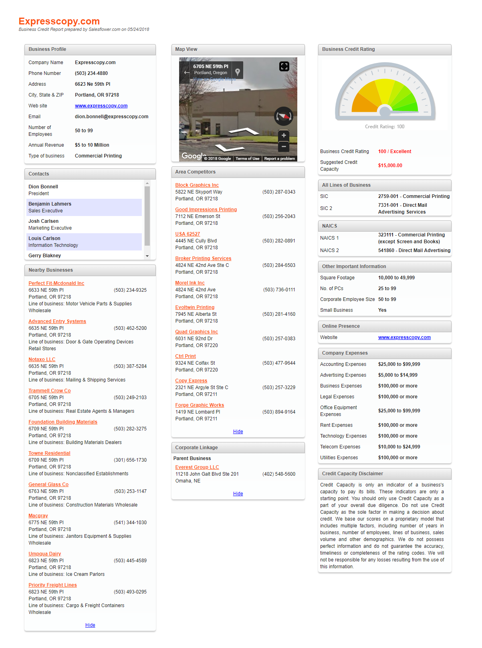The height and width of the screenshot is (648, 482).
Task: Open Advanced Entry Systems link
Action: tap(57, 321)
